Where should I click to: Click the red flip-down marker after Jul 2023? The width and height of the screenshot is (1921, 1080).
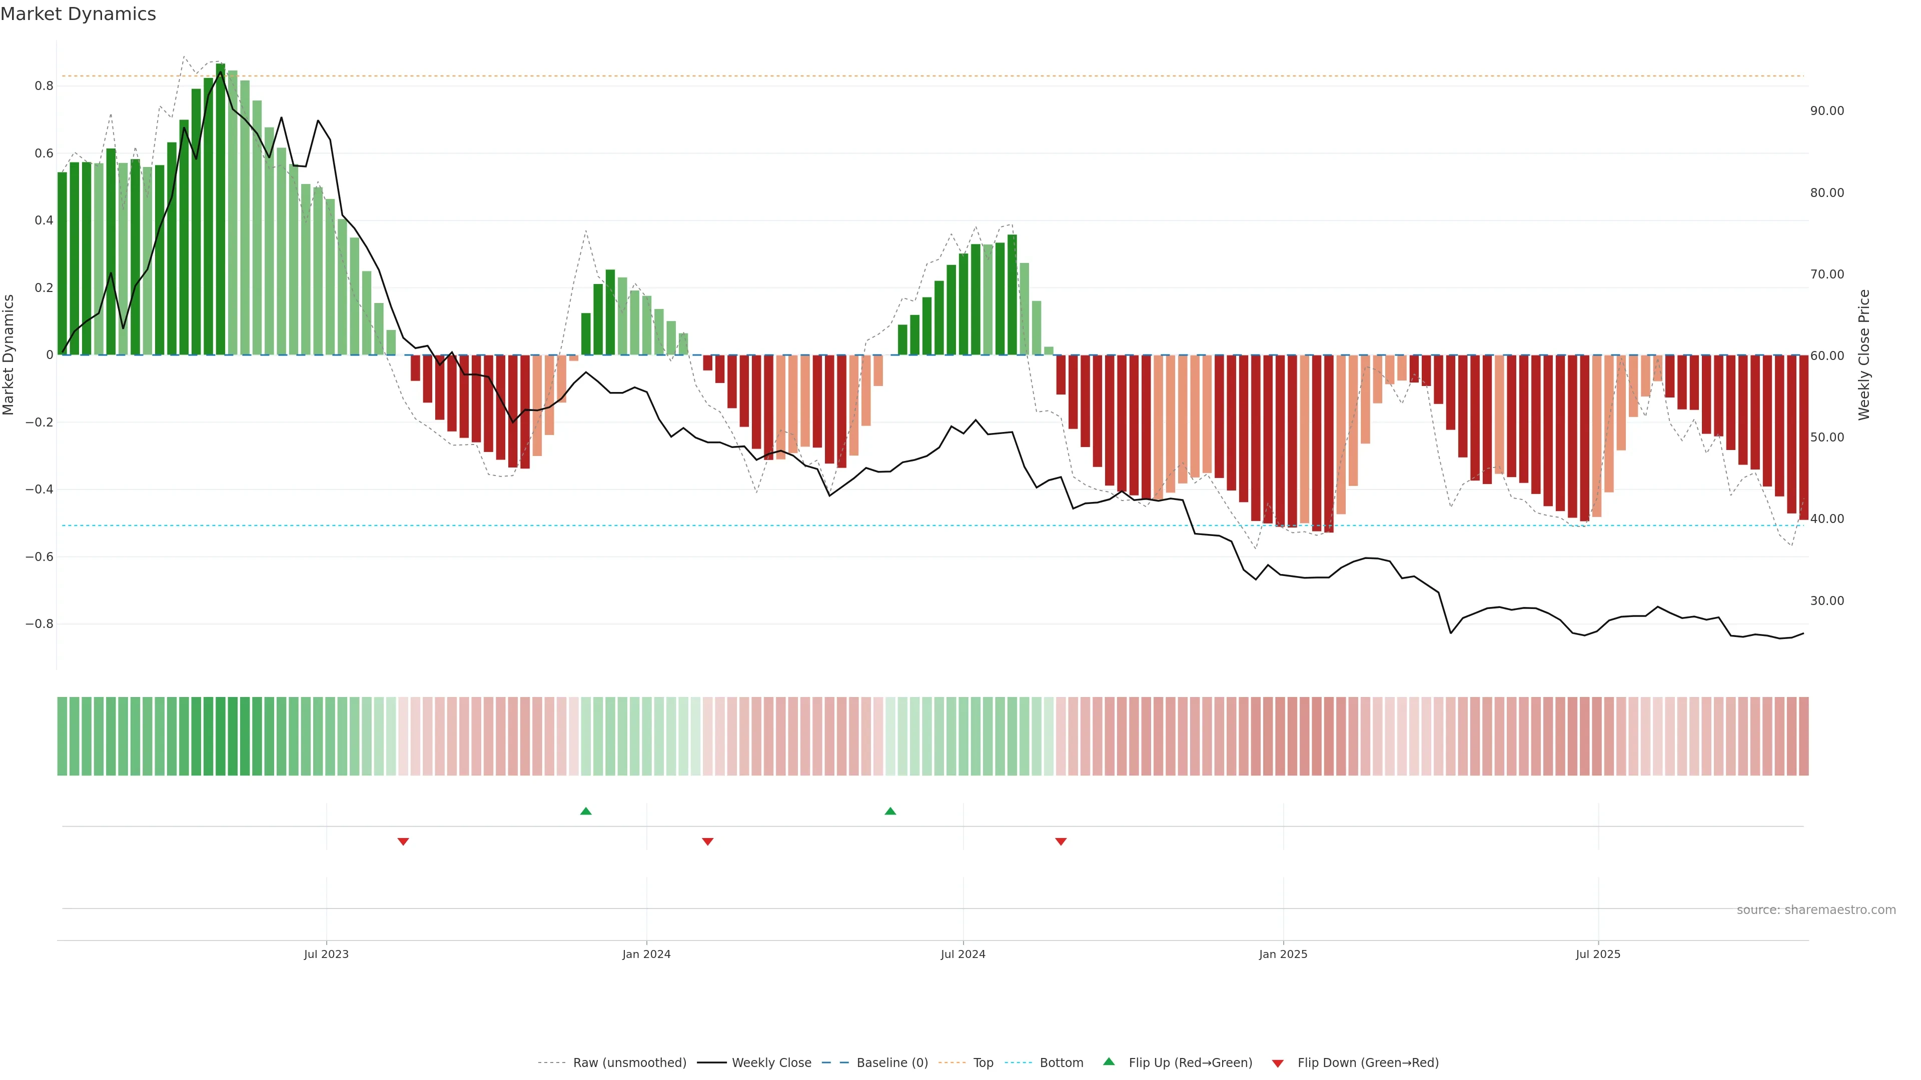tap(403, 841)
